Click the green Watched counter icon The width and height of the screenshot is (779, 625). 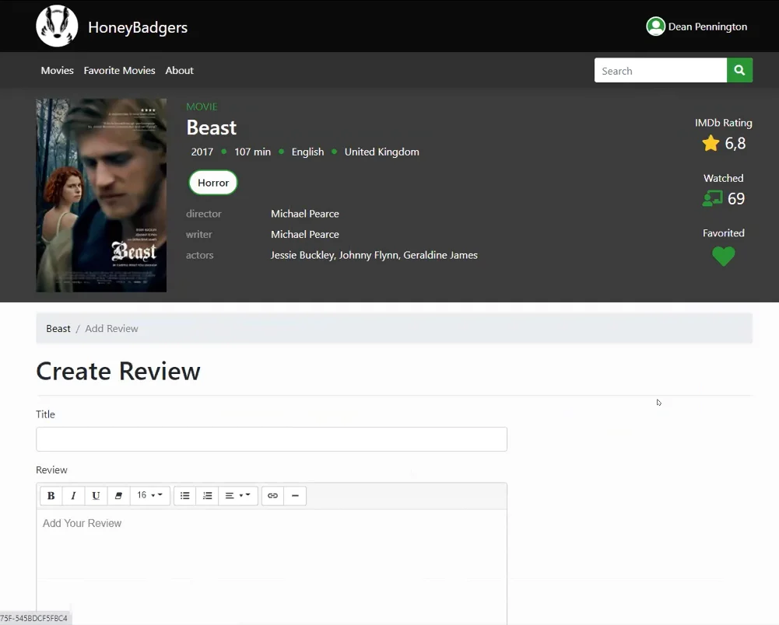point(712,198)
